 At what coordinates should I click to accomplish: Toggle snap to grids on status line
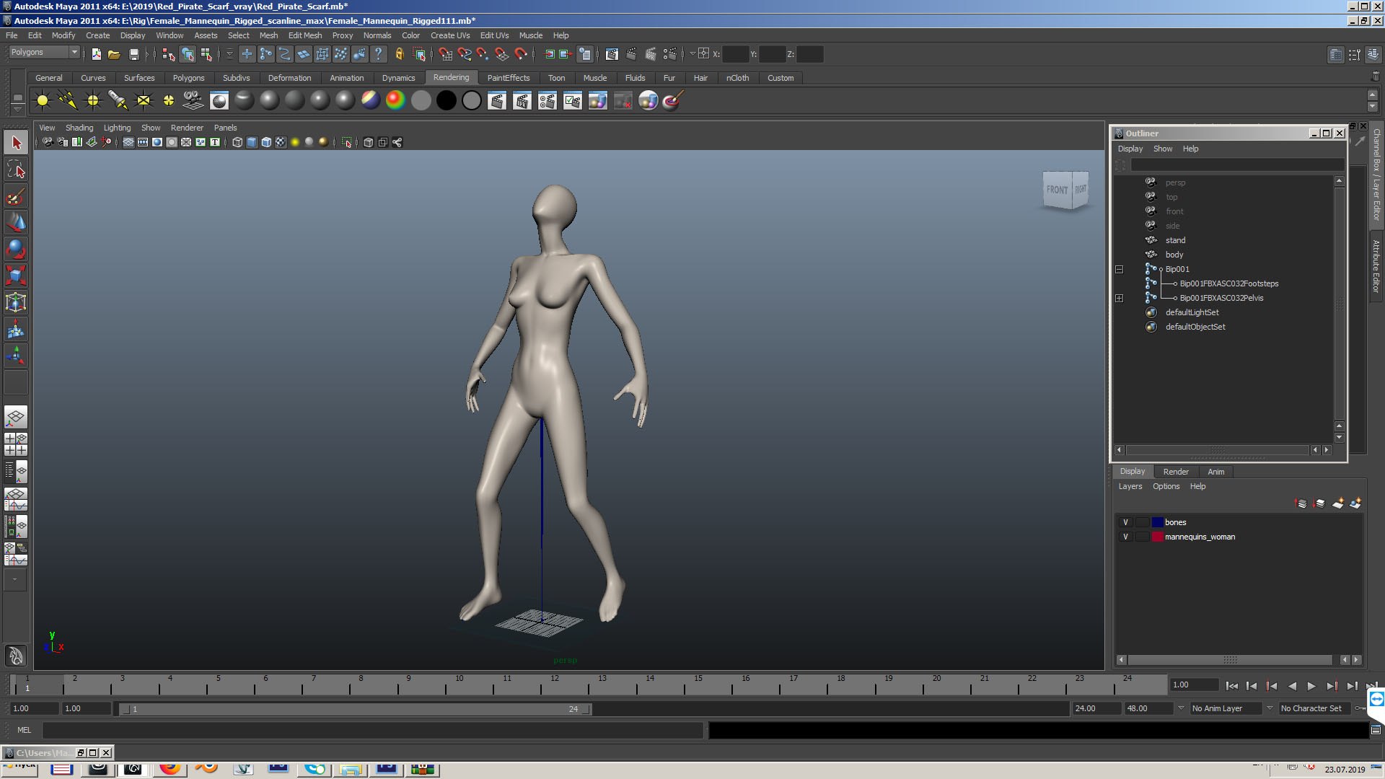click(x=445, y=54)
